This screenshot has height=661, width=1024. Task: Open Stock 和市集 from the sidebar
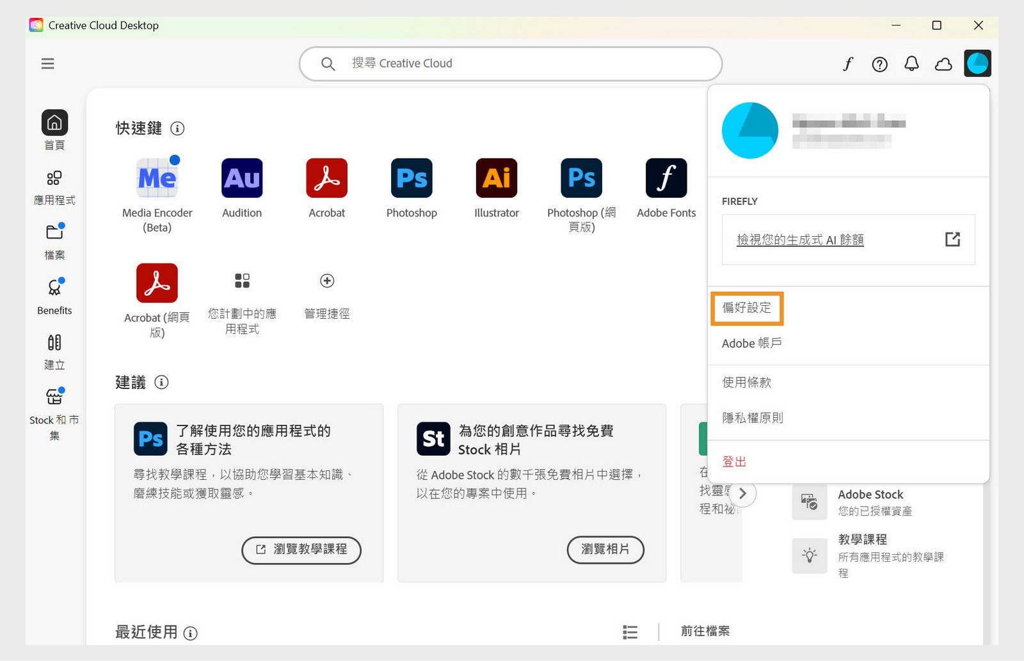point(54,410)
